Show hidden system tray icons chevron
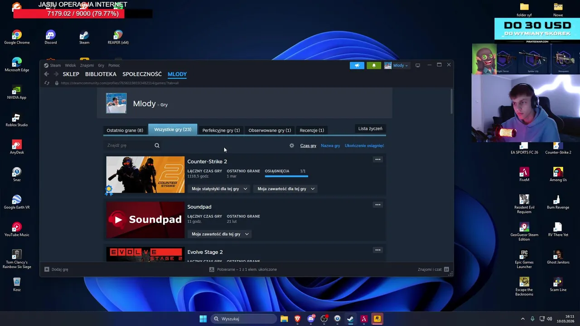The height and width of the screenshot is (326, 580). point(522,319)
